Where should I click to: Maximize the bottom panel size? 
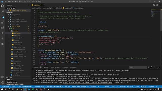(157, 67)
